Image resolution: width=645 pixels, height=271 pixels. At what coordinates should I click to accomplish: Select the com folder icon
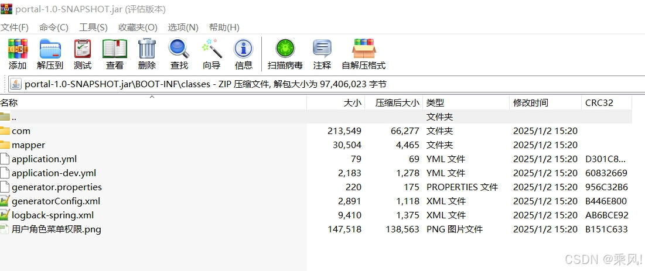[x=5, y=131]
